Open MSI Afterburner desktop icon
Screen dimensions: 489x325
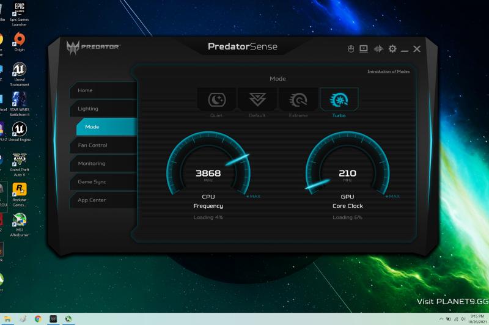(x=20, y=225)
